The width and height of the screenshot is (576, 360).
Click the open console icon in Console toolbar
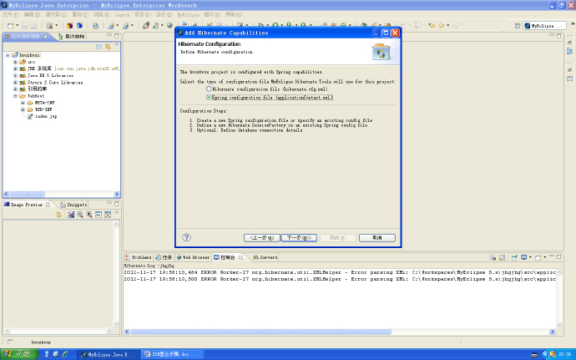(538, 257)
